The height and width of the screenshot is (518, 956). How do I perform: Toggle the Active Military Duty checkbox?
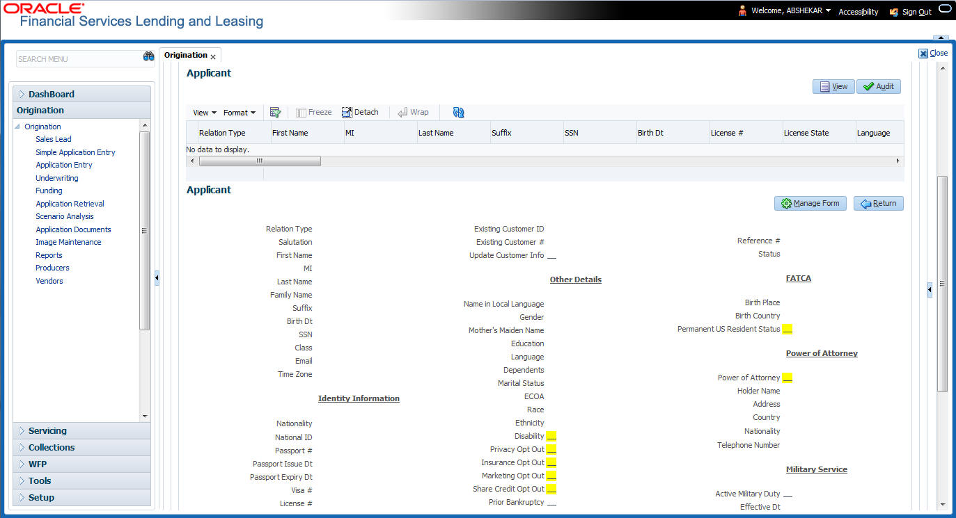(x=787, y=494)
